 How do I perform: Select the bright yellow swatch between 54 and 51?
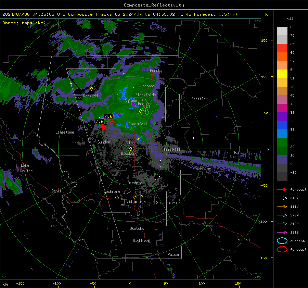pyautogui.click(x=282, y=74)
